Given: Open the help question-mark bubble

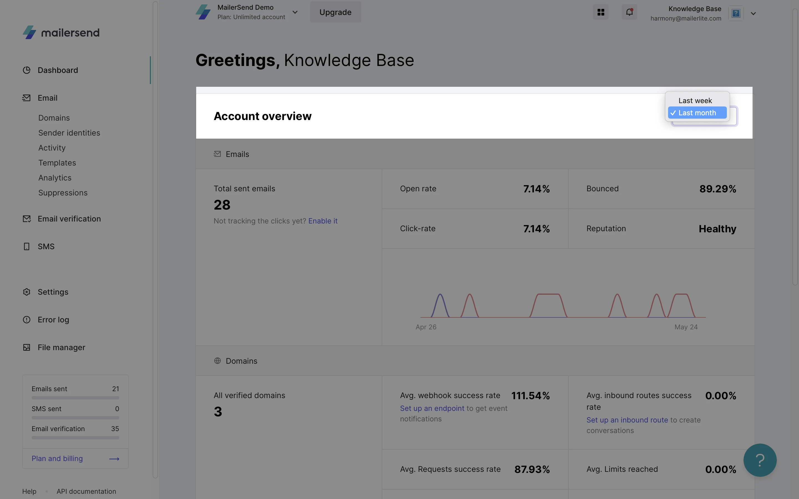Looking at the screenshot, I should tap(760, 460).
